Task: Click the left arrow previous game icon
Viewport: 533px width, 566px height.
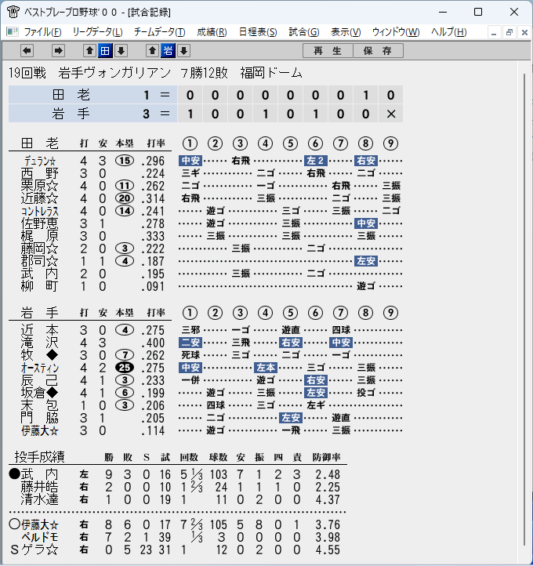Action: tap(27, 51)
